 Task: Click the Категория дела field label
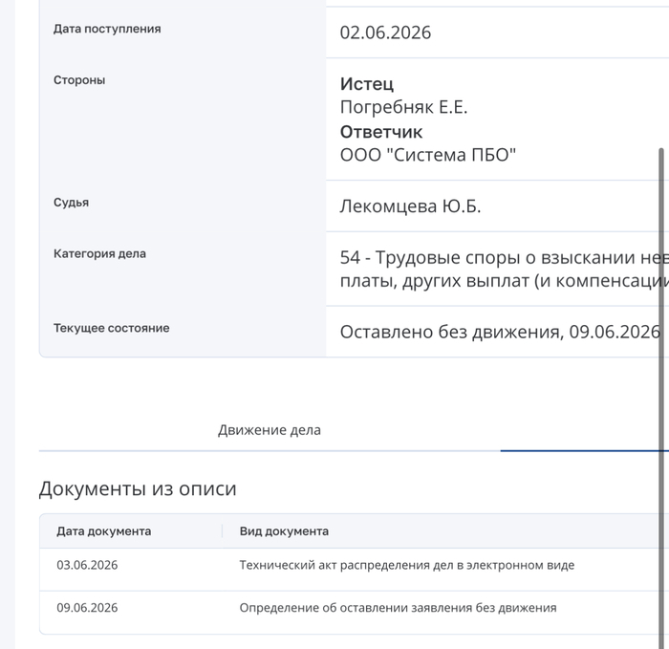tap(99, 253)
